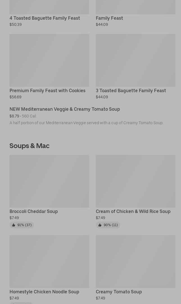Open Premium Family Feast with Cookies image
Image resolution: width=181 pixels, height=304 pixels.
coord(49,60)
